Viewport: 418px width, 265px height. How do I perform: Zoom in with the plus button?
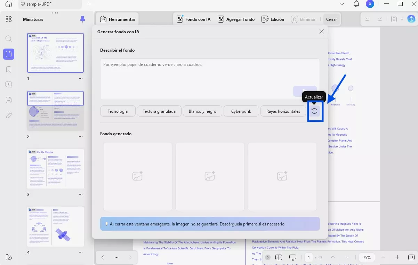click(397, 257)
